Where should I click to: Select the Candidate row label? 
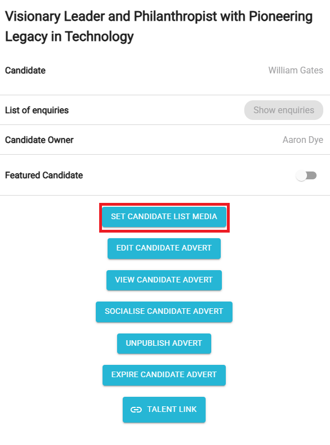(x=25, y=71)
